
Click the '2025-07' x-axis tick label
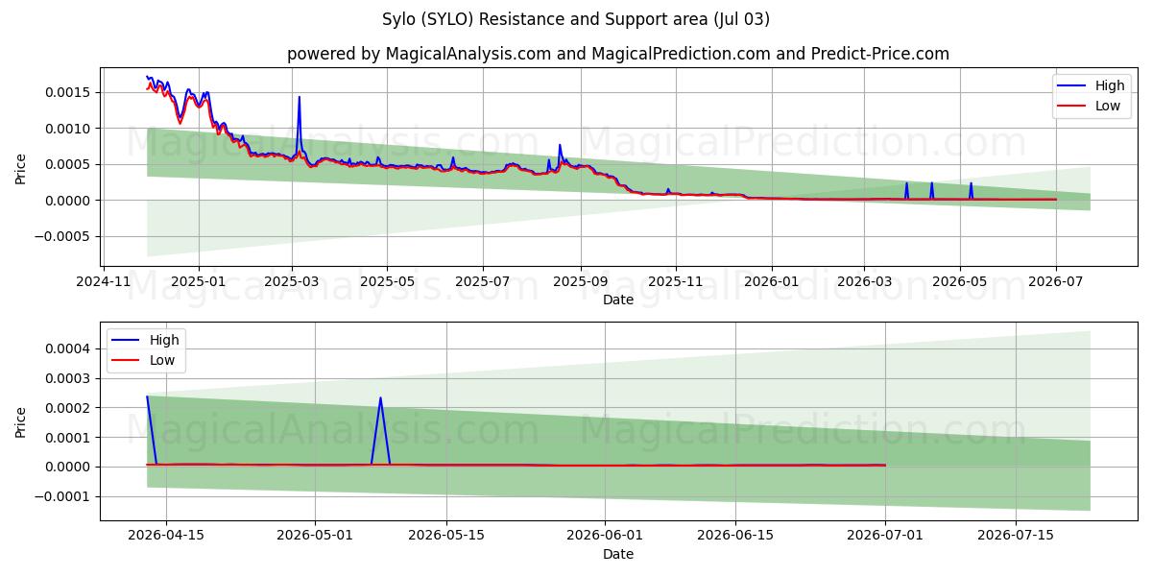point(483,281)
